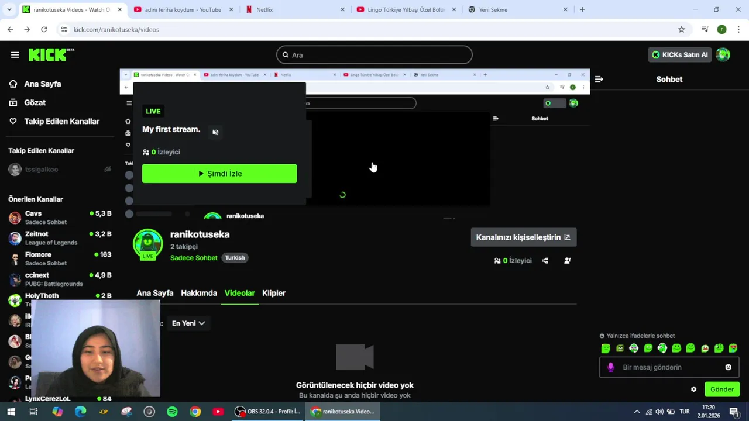Screen dimensions: 749x421
Task: Open chat settings gear icon
Action: (x=693, y=389)
